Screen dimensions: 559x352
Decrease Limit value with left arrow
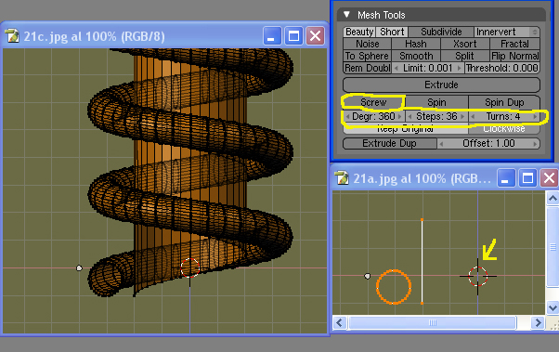(x=396, y=68)
